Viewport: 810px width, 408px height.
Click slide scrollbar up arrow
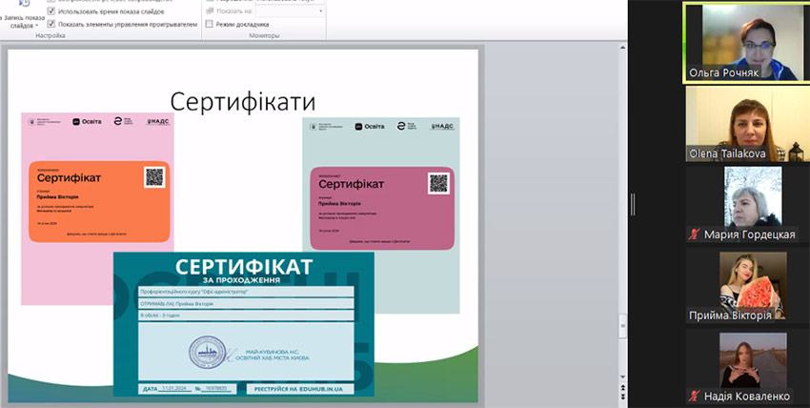(623, 48)
